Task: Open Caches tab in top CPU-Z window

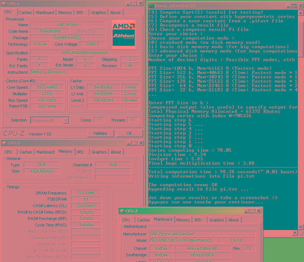Action: (25, 13)
